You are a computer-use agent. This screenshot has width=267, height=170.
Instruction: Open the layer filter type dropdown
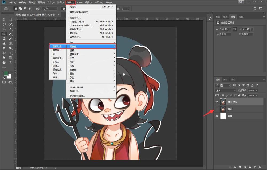[x=223, y=86]
